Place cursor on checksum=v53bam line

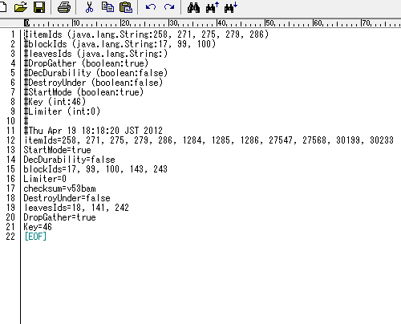(x=59, y=188)
